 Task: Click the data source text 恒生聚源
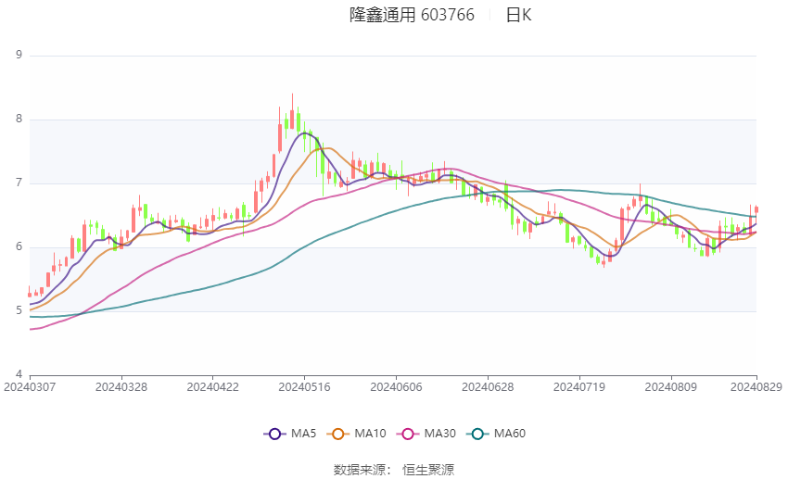428,470
